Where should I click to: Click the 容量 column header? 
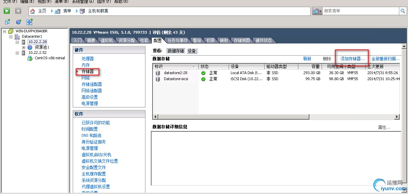(x=310, y=66)
